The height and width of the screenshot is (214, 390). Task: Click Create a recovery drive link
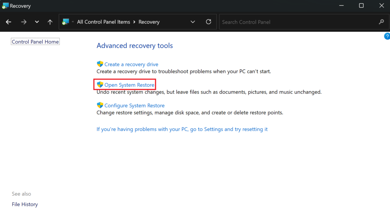coord(131,64)
